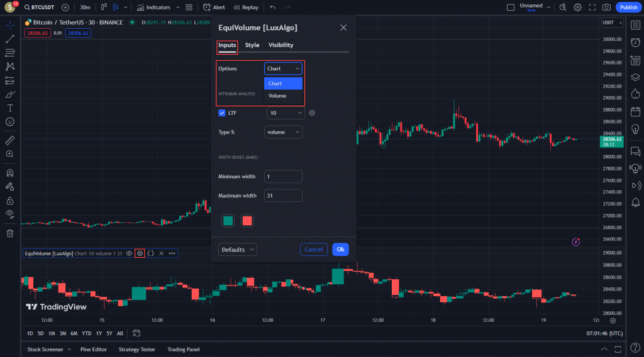Open indicator settings gear for EquiVolume
Screen dimensions: 644x357
coord(140,253)
